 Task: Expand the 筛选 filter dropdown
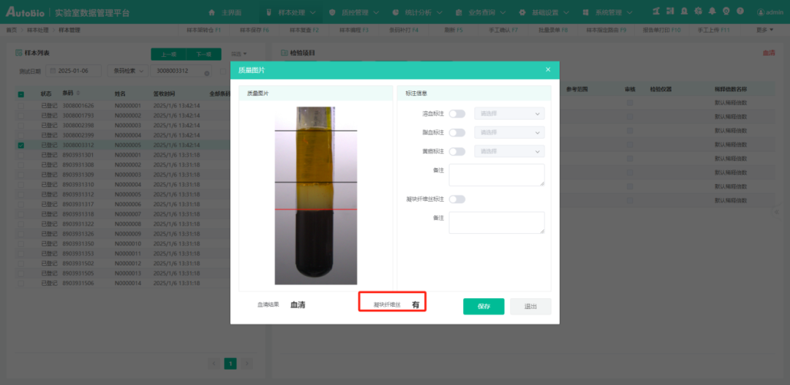[x=238, y=54]
